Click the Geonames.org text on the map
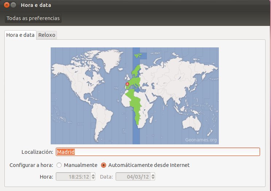Screen dimensions: 271x191 [x=201, y=140]
